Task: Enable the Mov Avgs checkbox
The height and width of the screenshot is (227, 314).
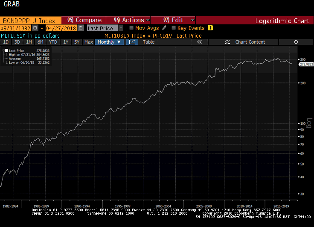Action: point(131,28)
